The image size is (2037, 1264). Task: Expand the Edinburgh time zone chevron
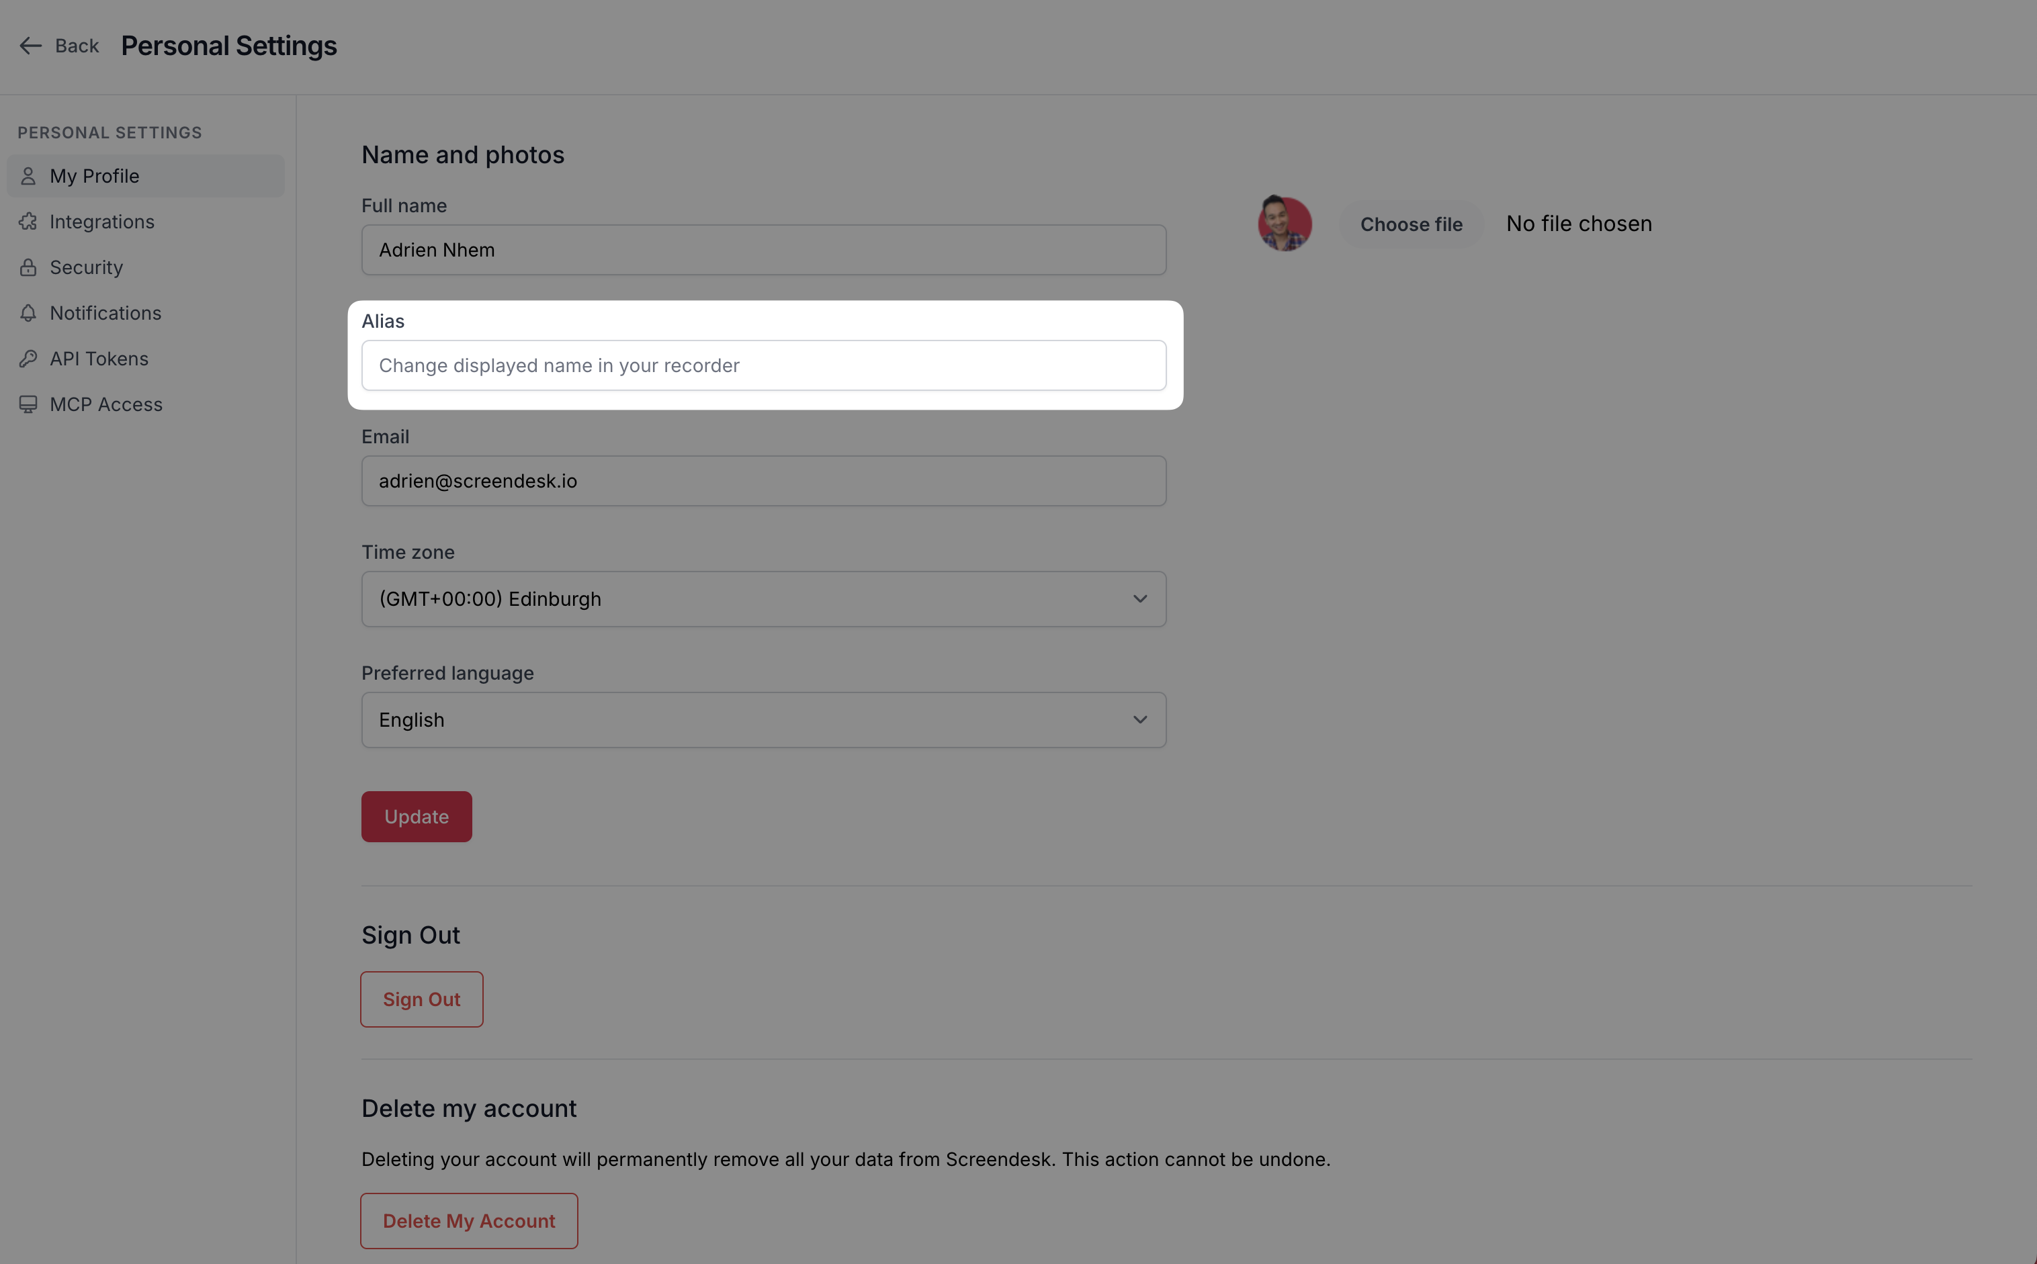[1139, 599]
